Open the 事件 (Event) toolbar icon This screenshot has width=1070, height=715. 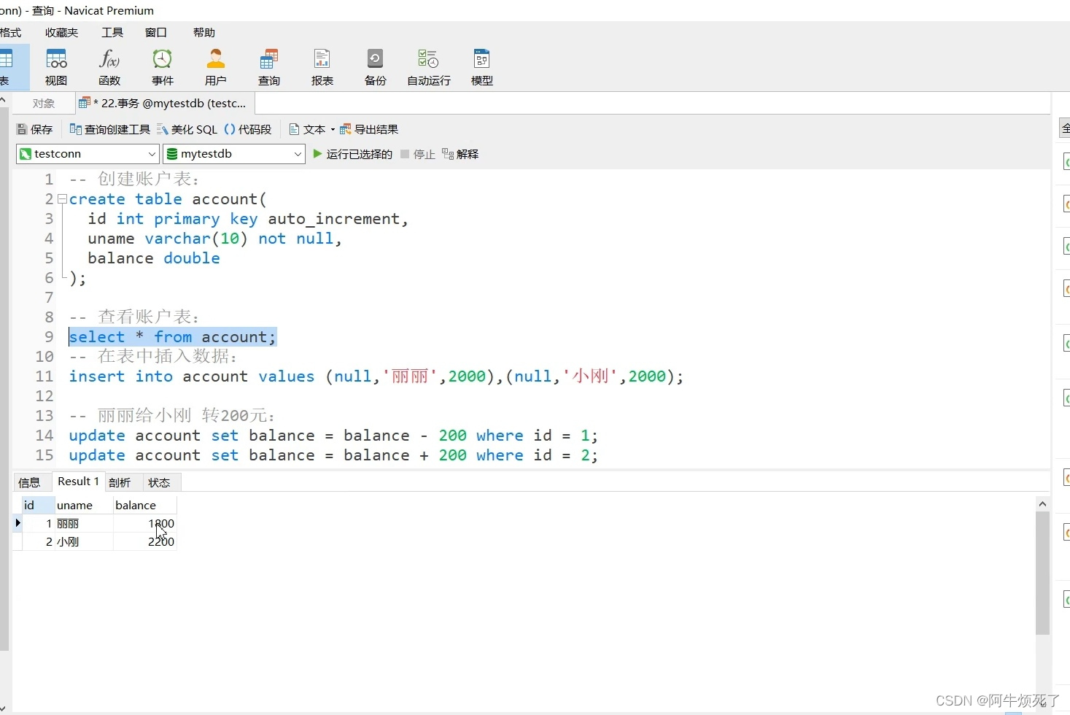point(163,67)
